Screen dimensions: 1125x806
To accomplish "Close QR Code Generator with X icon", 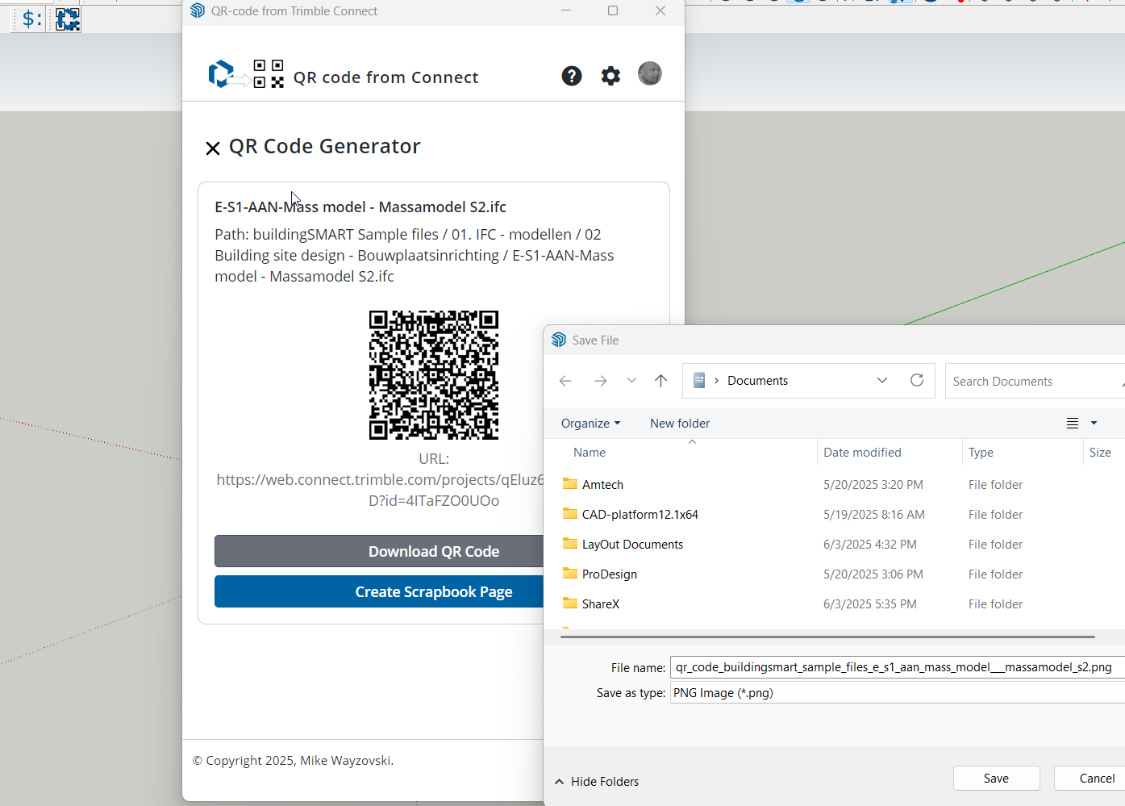I will pyautogui.click(x=213, y=148).
